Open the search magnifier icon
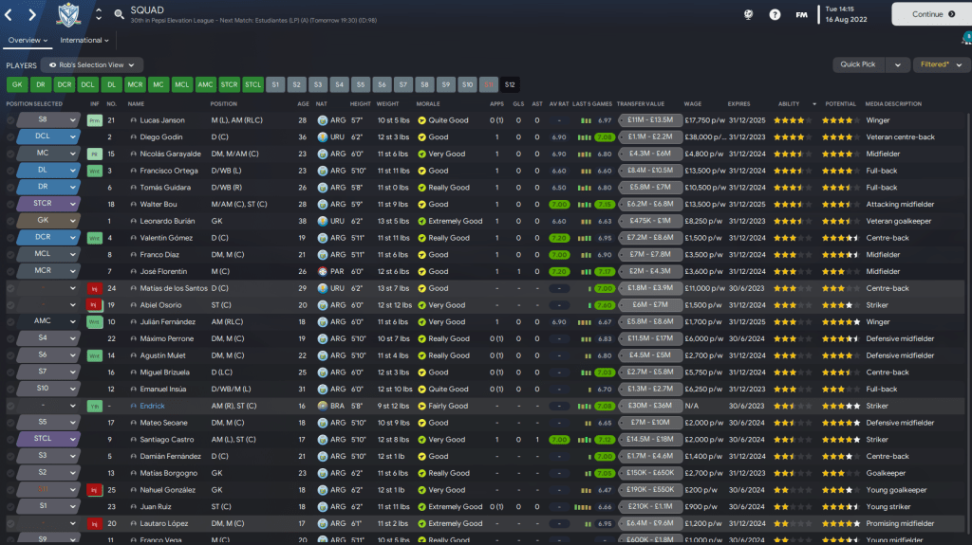Viewport: 972px width, 545px height. 119,14
